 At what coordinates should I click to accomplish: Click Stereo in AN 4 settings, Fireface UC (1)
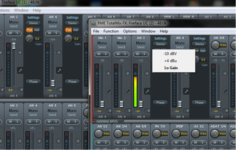point(72,23)
